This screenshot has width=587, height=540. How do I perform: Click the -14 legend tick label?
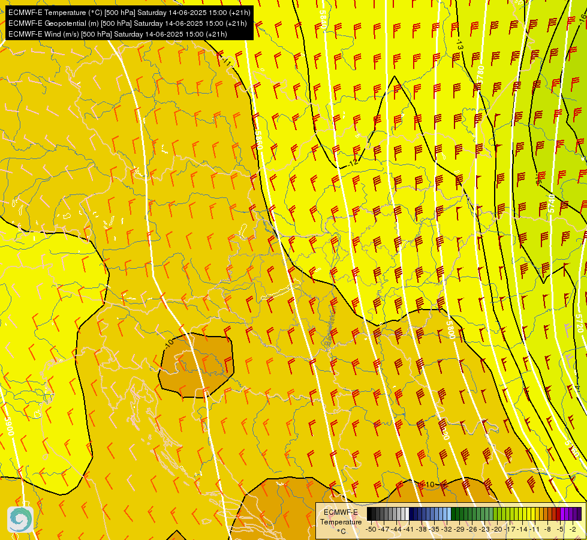point(523,530)
